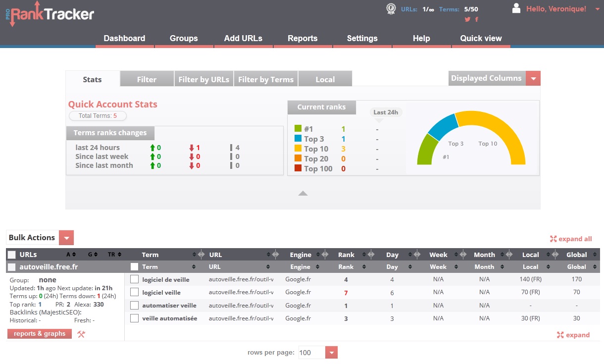The height and width of the screenshot is (364, 604).
Task: Click the reports & graphs button
Action: tap(40, 334)
